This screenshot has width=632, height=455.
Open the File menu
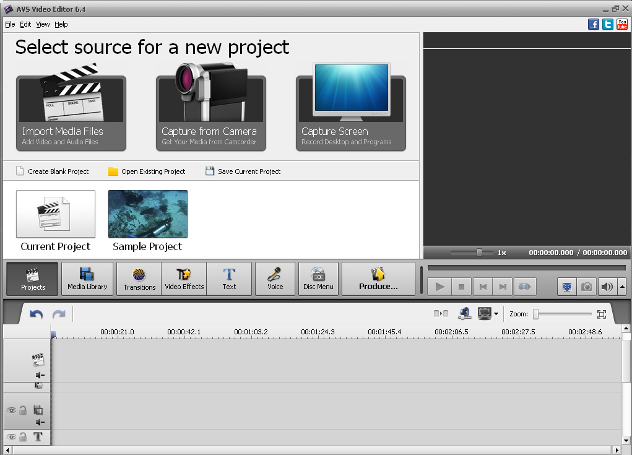click(x=10, y=24)
